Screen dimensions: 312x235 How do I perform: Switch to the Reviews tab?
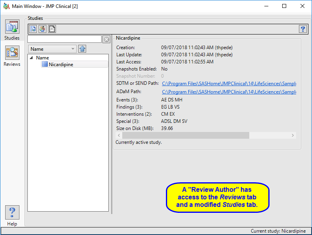pos(12,56)
